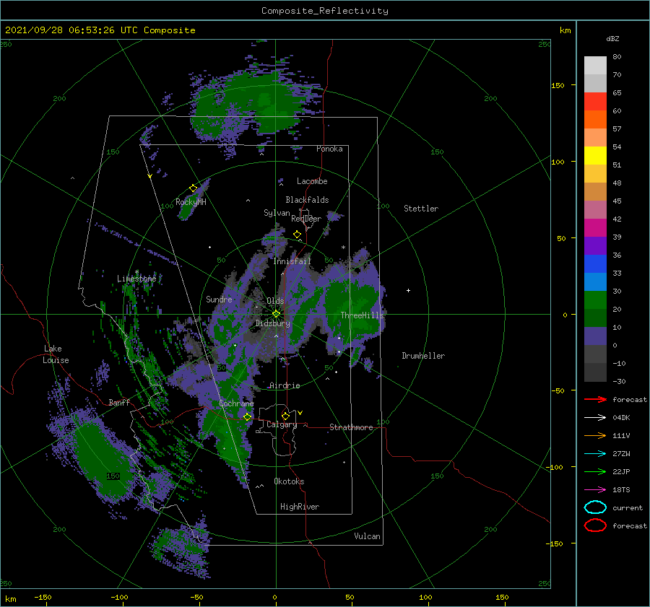Click the yellow diamond marker under Cochrane
Screen dimensions: 650x607
[248, 417]
